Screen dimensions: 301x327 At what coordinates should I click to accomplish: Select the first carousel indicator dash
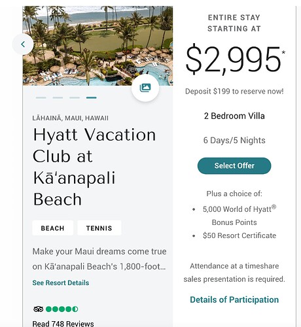click(41, 97)
